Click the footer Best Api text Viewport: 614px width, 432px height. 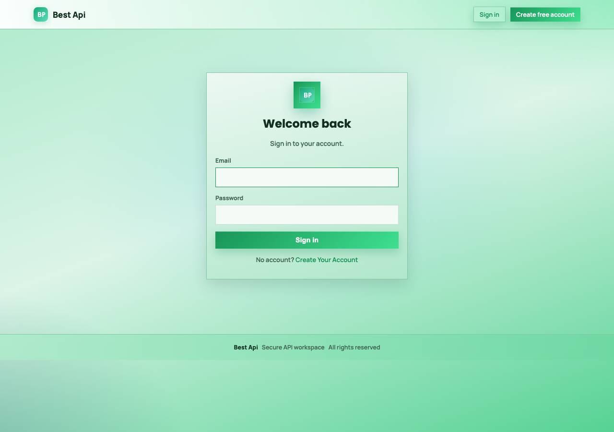[246, 347]
